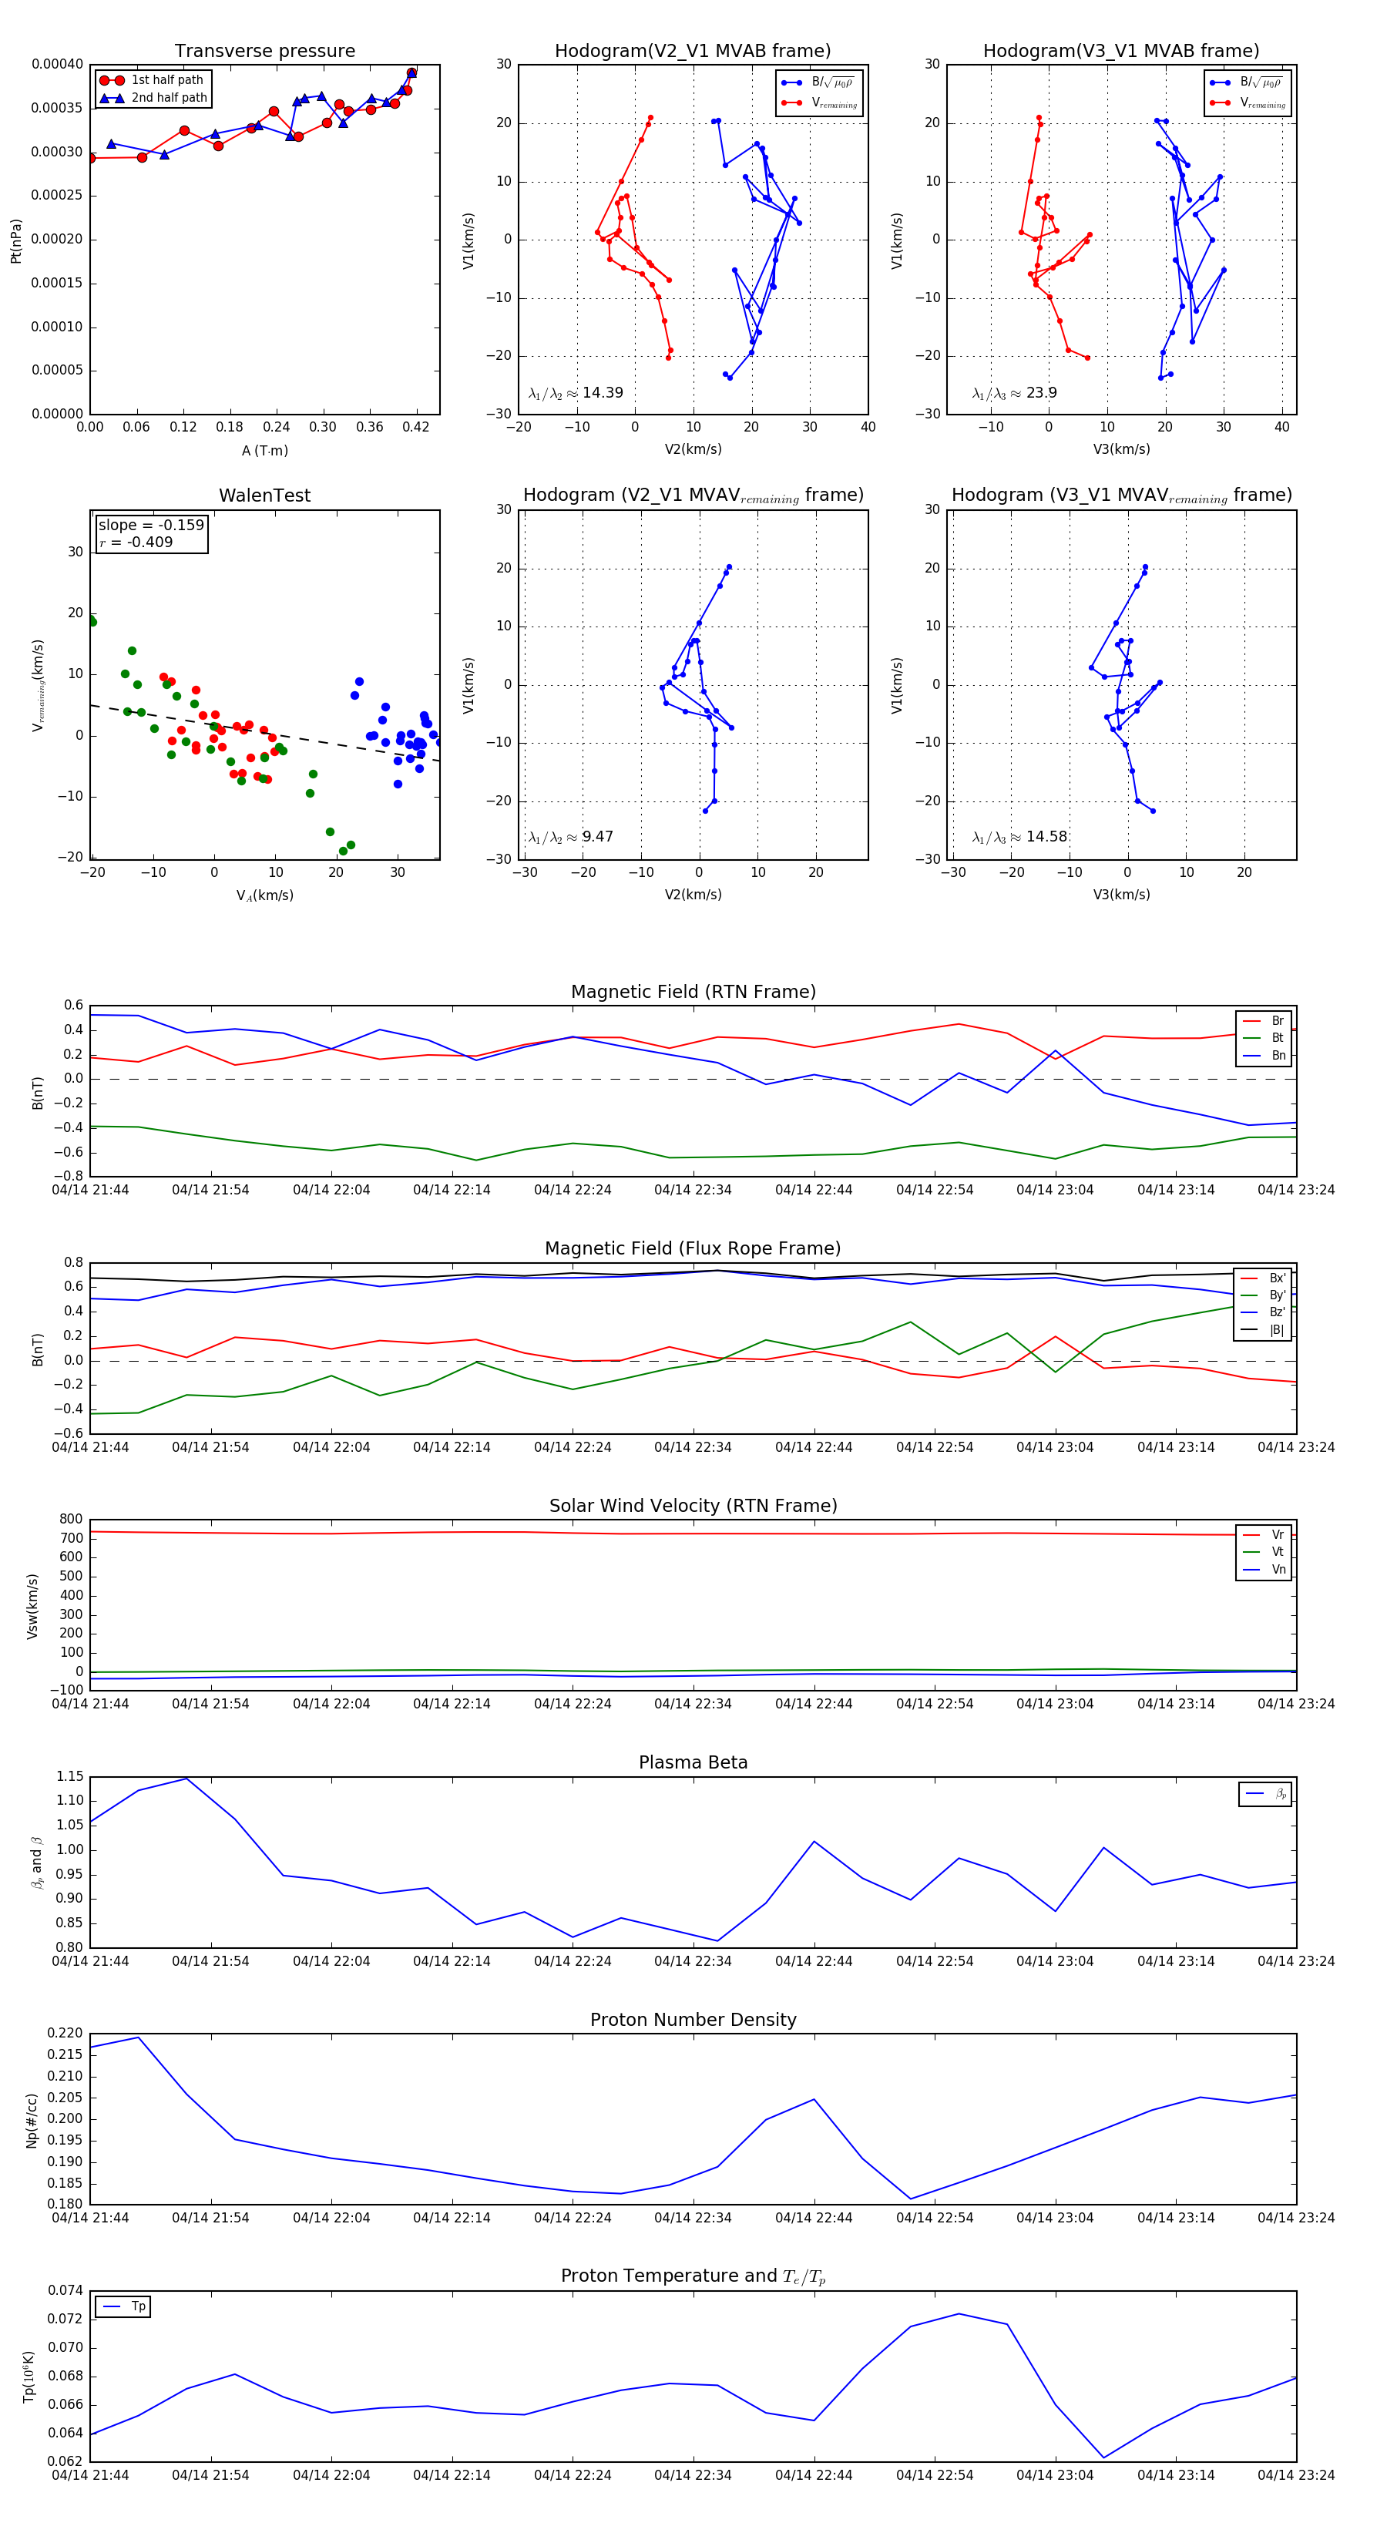Click the 'Hodogram (V2_V1 MVAVremaining frame)' title
This screenshot has width=1387, height=2543.
[x=693, y=495]
